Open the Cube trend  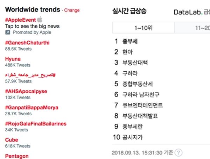[x=12, y=140]
